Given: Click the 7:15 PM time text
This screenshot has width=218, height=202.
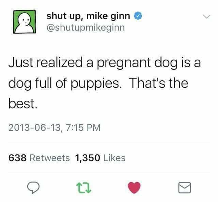Looking at the screenshot, I should pyautogui.click(x=83, y=127).
